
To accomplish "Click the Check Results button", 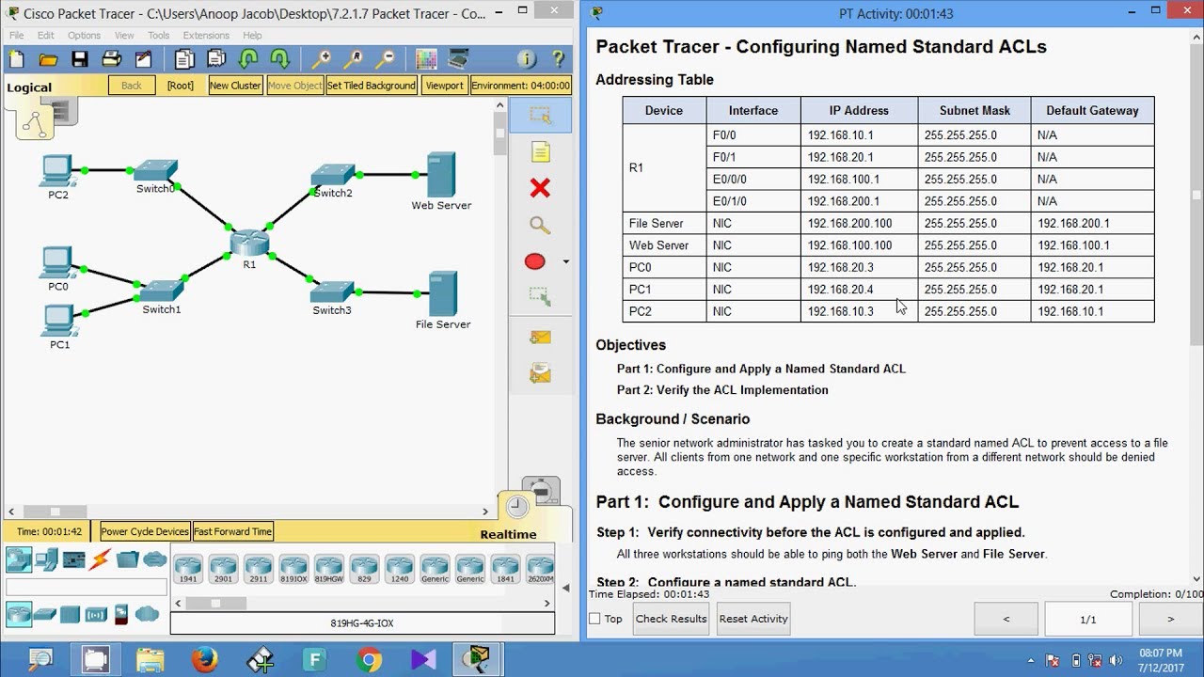I will (x=671, y=619).
